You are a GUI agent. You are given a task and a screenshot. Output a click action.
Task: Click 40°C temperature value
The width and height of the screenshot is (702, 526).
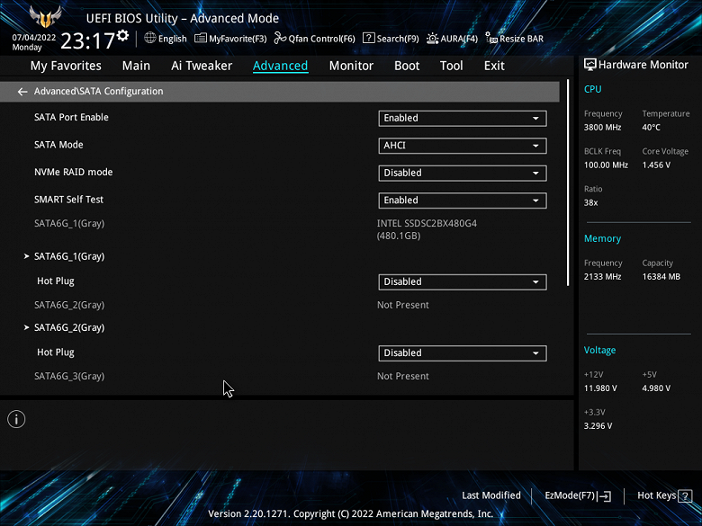(x=651, y=128)
